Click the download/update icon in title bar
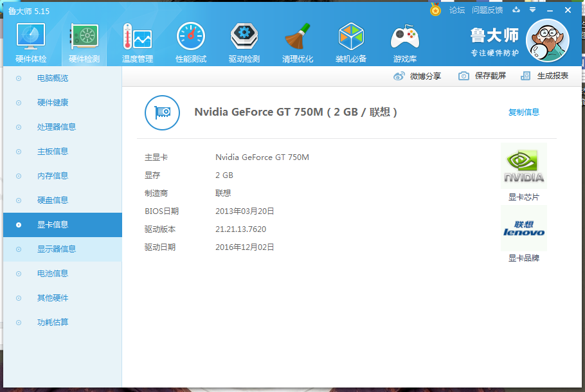Viewport: 585px width, 392px height. [516, 10]
